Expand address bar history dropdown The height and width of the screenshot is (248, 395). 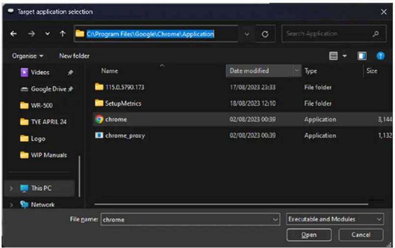[x=247, y=34]
